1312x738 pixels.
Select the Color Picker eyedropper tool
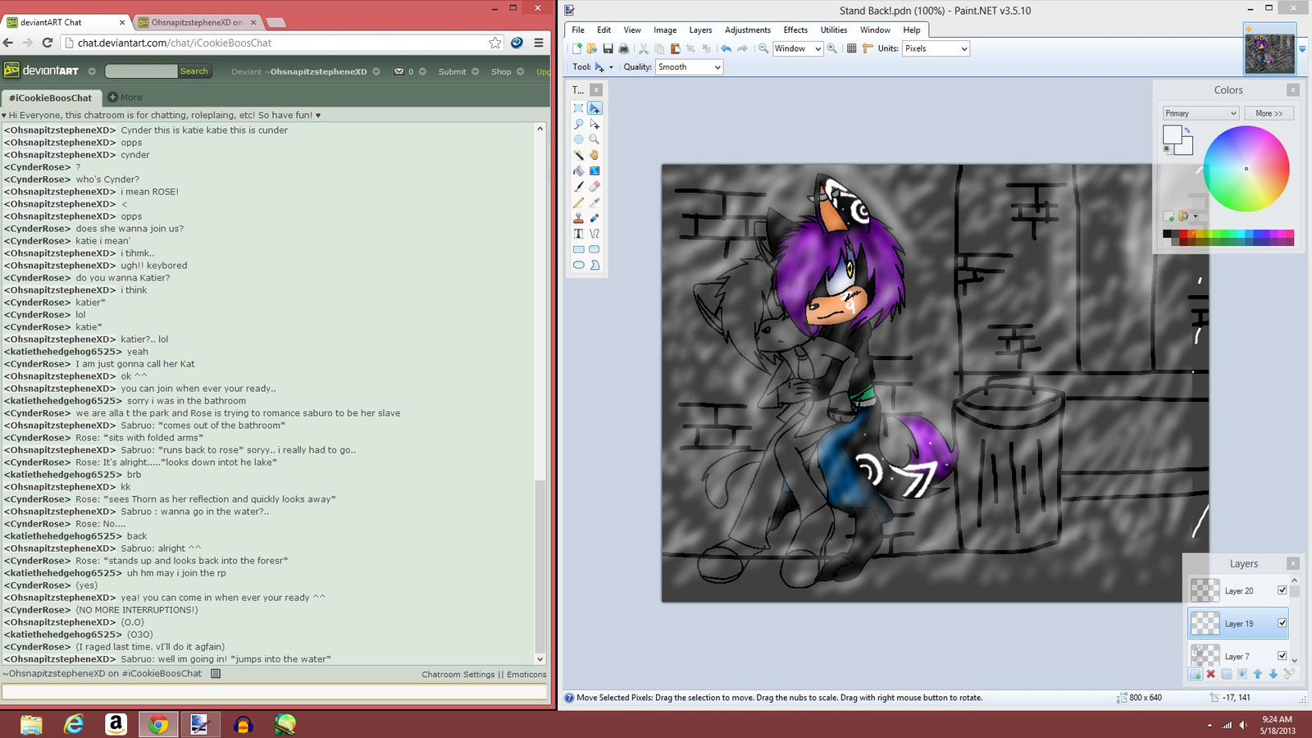point(594,203)
